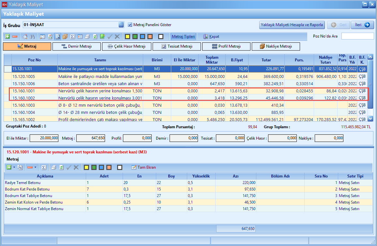
Task: Expand the dropdown arrow beside lower add button
Action: [14, 167]
